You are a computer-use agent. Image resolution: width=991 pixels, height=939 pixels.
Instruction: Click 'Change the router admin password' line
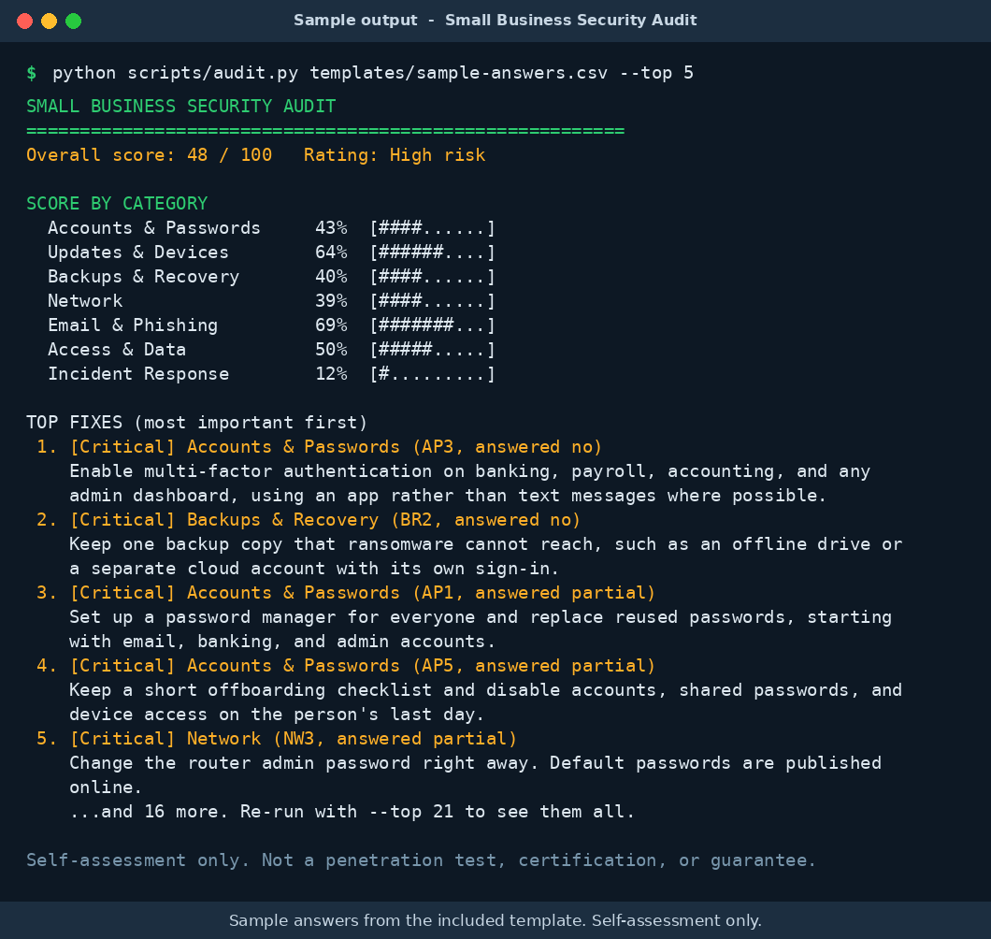click(475, 763)
